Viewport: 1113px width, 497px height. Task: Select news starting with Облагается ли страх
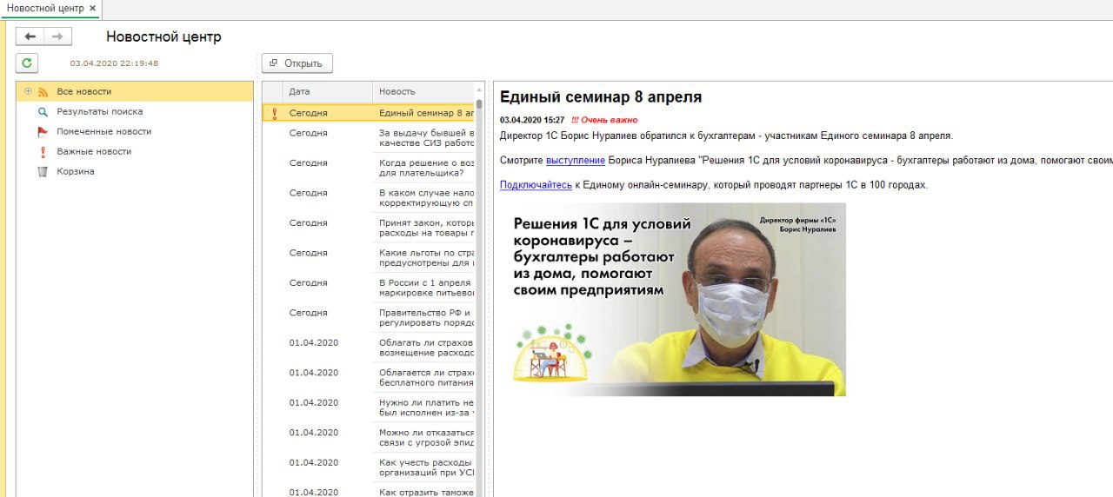(369, 378)
